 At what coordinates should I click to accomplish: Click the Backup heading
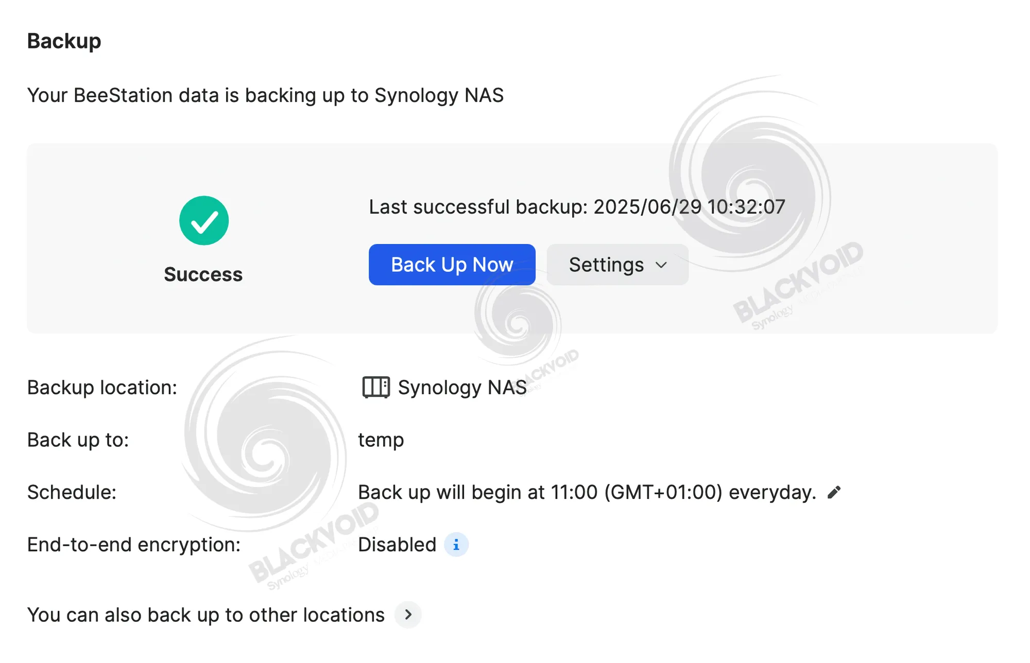click(64, 41)
